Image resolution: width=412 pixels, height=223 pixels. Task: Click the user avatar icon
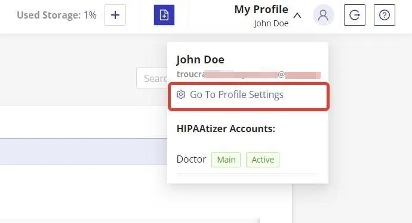[x=323, y=15]
